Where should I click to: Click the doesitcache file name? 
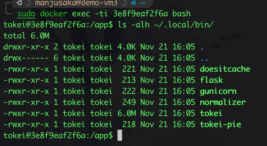click(x=225, y=69)
